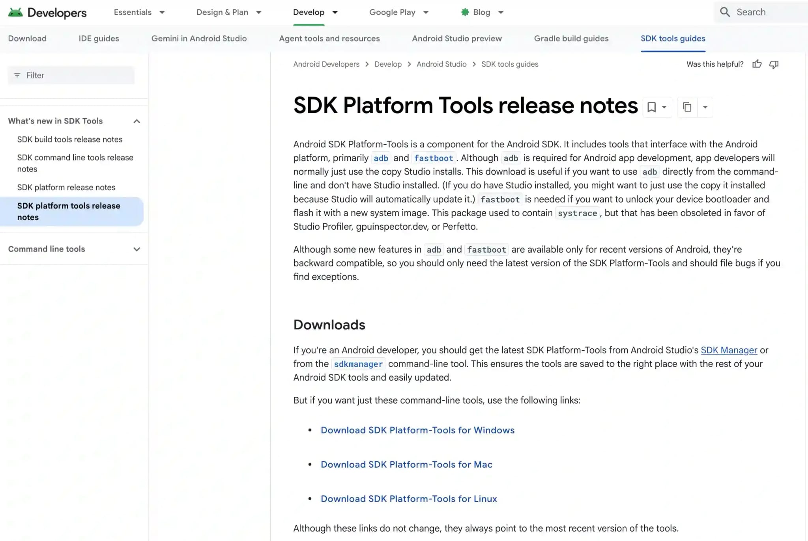Switch to the IDE guides tab
The height and width of the screenshot is (541, 808).
pos(99,39)
